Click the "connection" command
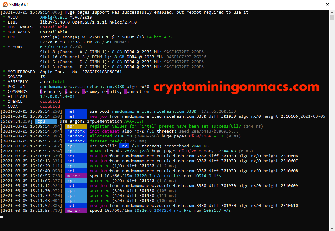The height and width of the screenshot is (231, 335). [137, 92]
